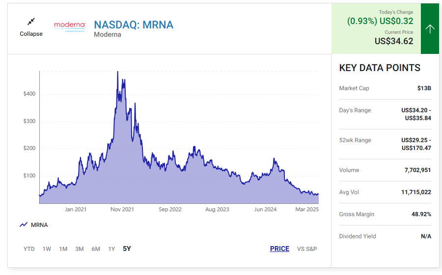Choose the 6M chart range
The width and height of the screenshot is (442, 275).
(96, 249)
